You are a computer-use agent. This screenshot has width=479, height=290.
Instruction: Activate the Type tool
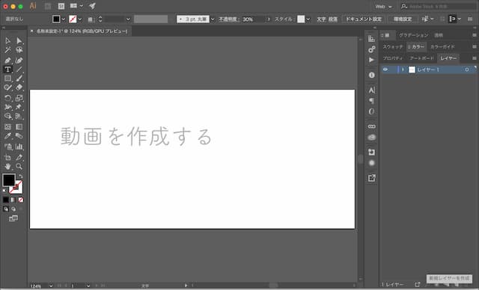(x=7, y=70)
